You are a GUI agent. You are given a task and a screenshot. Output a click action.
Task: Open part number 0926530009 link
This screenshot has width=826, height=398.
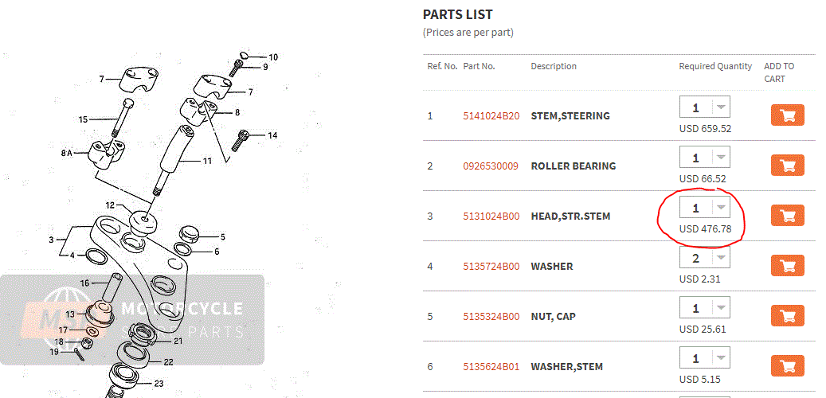[x=490, y=166]
